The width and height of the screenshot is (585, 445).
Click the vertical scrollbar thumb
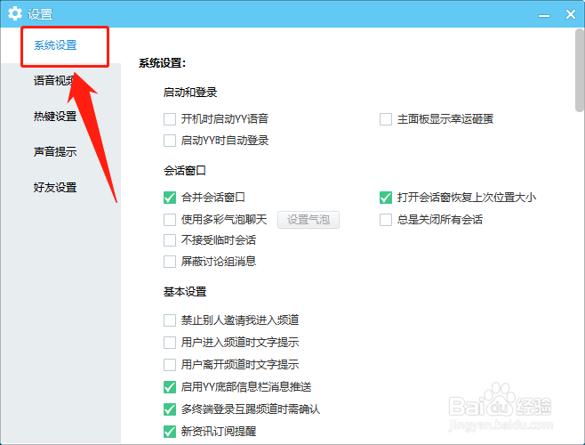point(580,70)
